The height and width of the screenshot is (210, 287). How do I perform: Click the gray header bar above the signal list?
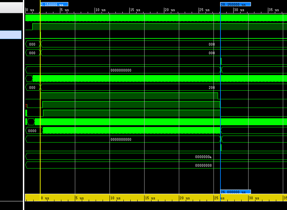11,8
